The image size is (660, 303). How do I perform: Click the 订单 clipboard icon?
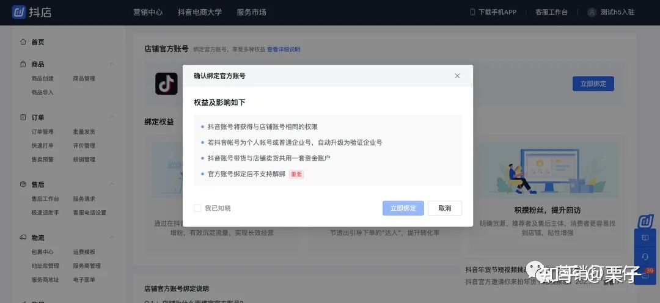pyautogui.click(x=23, y=117)
